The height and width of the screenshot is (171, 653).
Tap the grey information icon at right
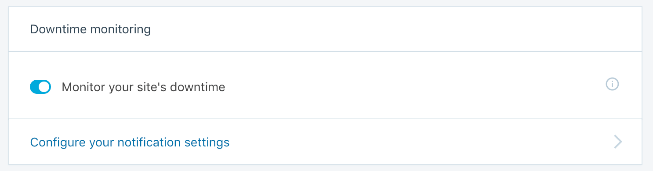(612, 84)
